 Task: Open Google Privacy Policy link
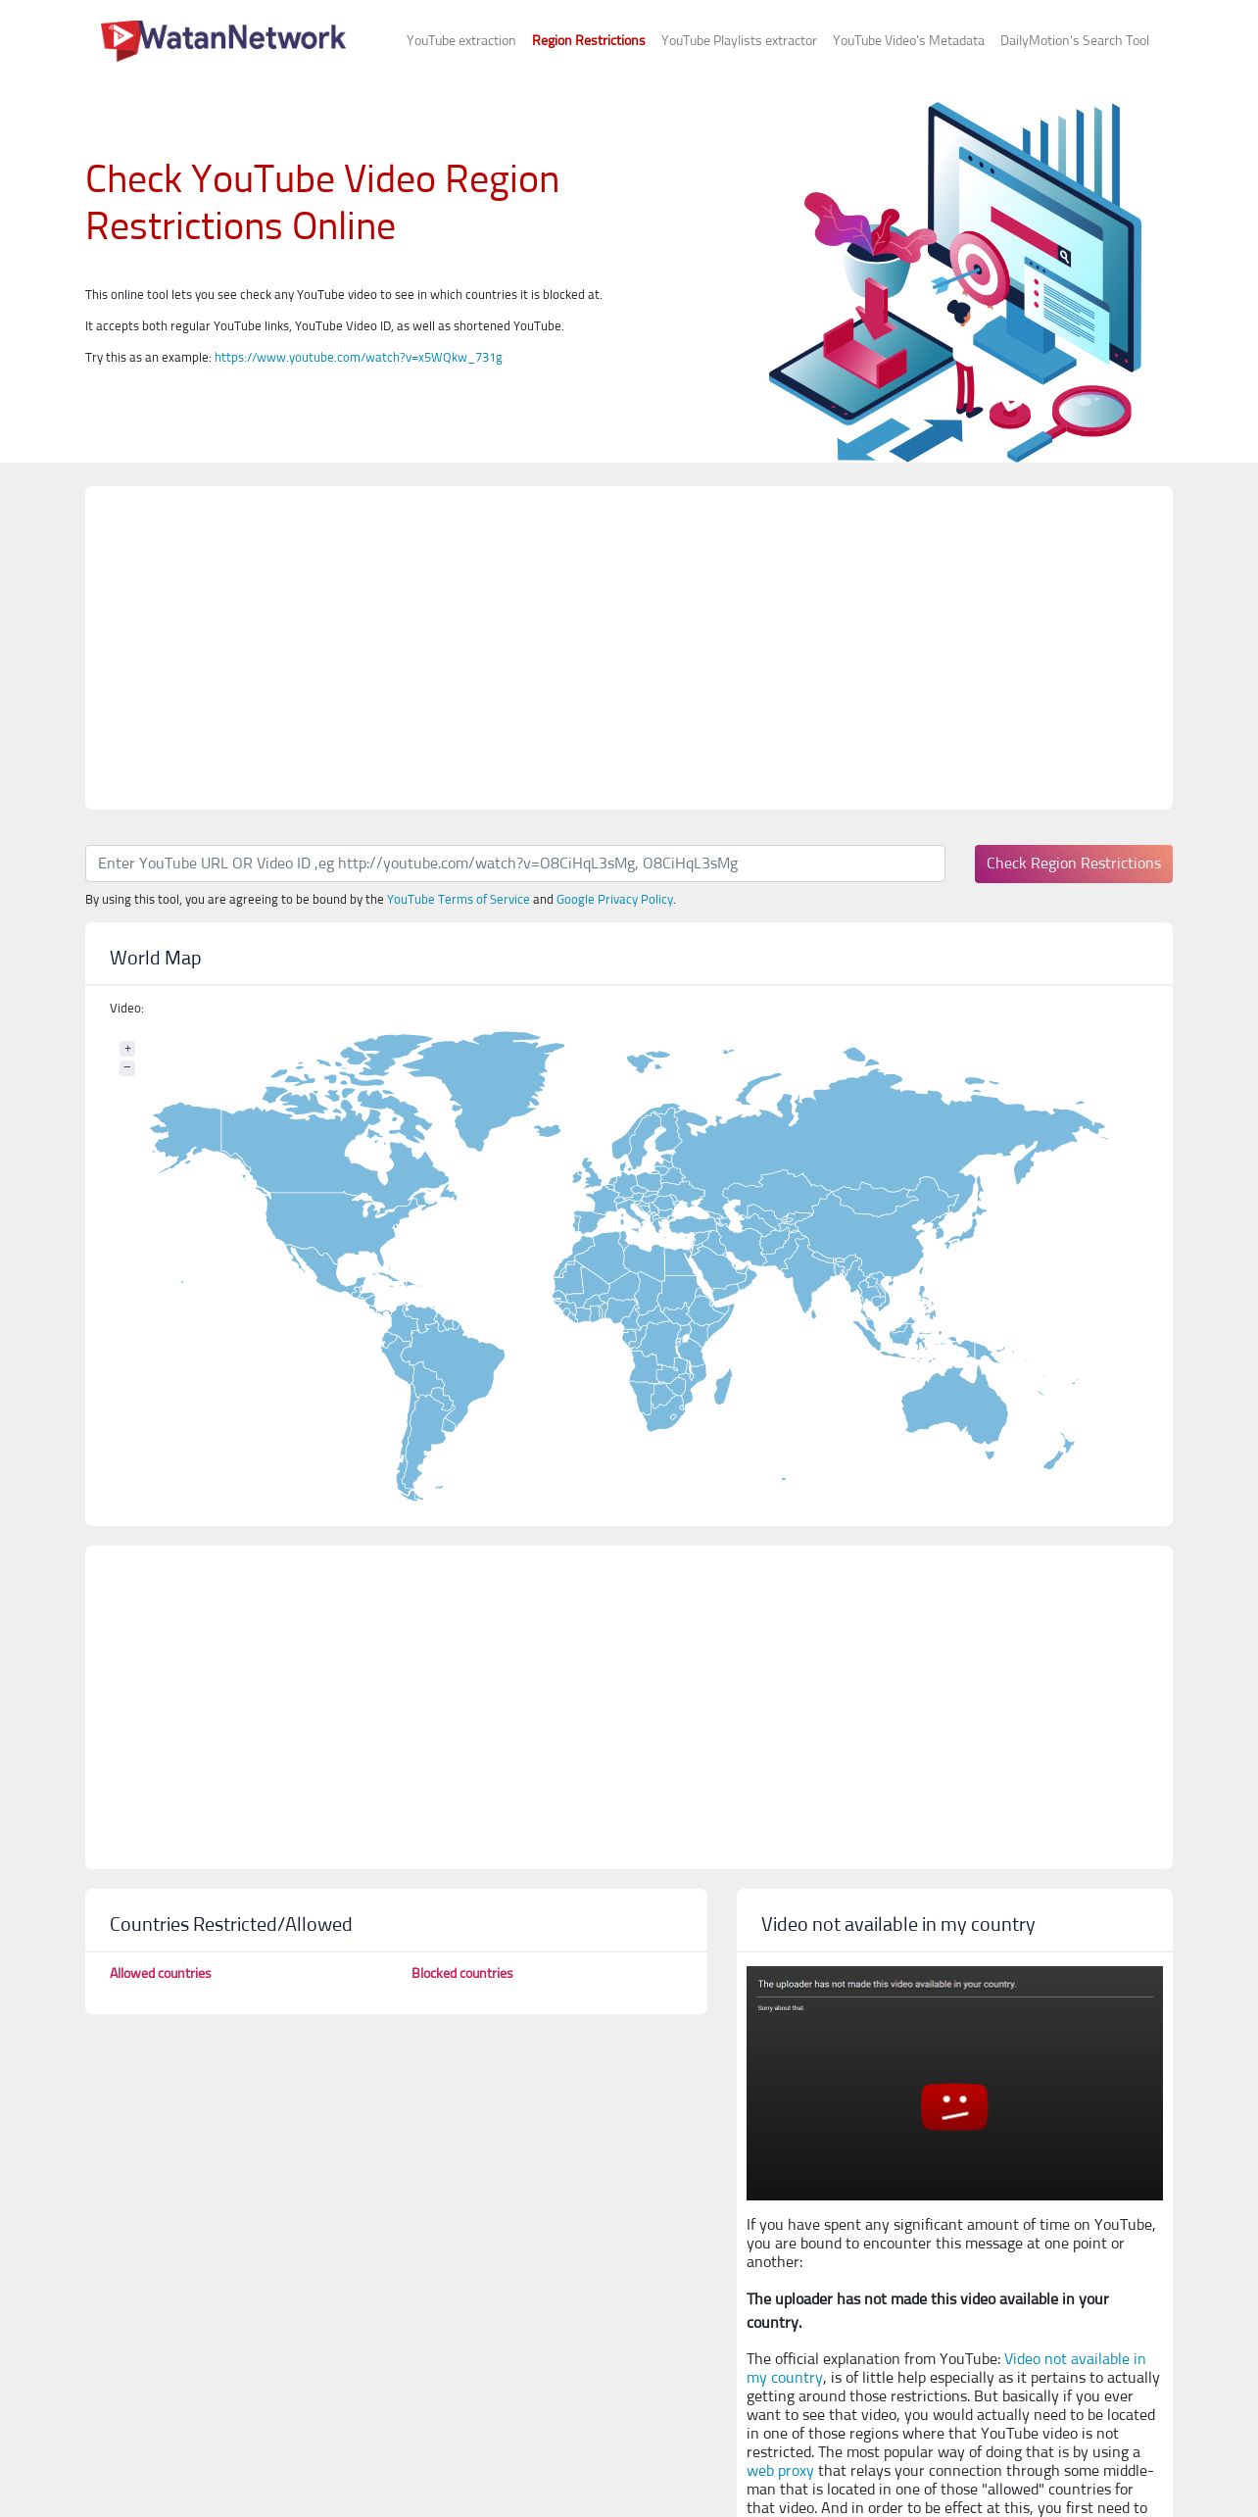[x=614, y=900]
